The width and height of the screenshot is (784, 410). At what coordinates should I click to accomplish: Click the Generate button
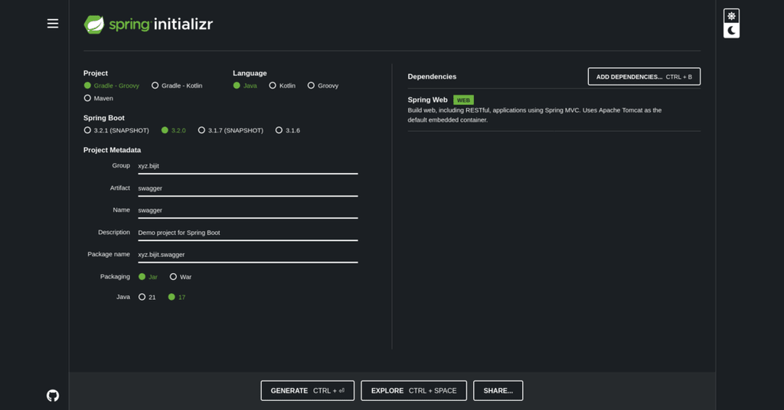pyautogui.click(x=308, y=391)
